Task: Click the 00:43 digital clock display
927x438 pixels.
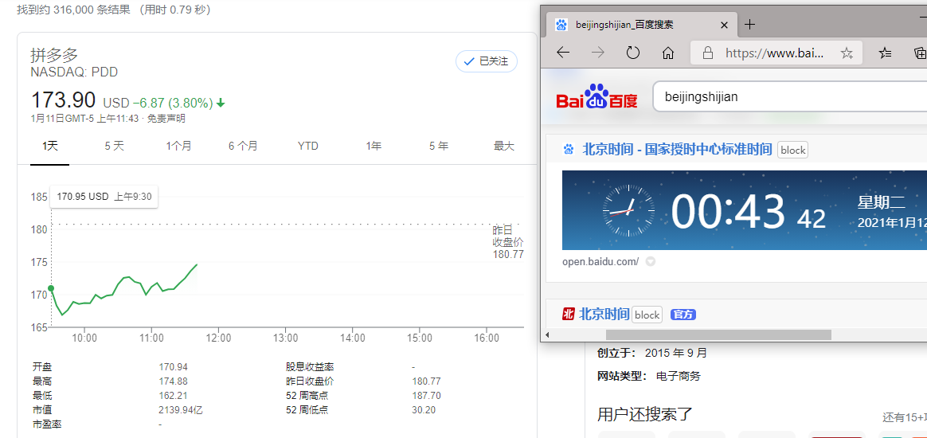Action: (x=729, y=211)
